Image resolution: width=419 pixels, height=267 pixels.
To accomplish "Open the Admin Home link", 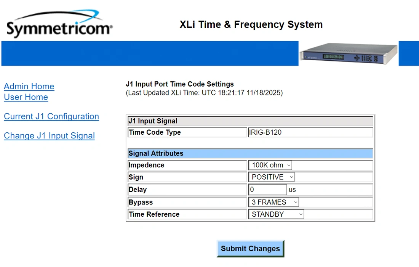I will tap(29, 86).
